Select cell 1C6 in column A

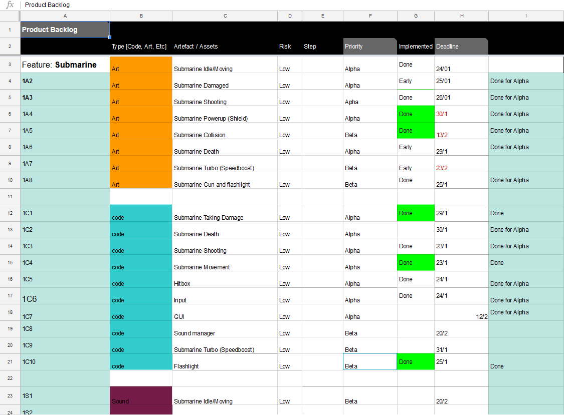coord(65,298)
